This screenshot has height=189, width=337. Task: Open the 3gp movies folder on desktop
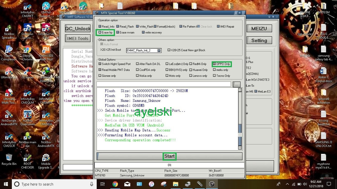point(305,30)
